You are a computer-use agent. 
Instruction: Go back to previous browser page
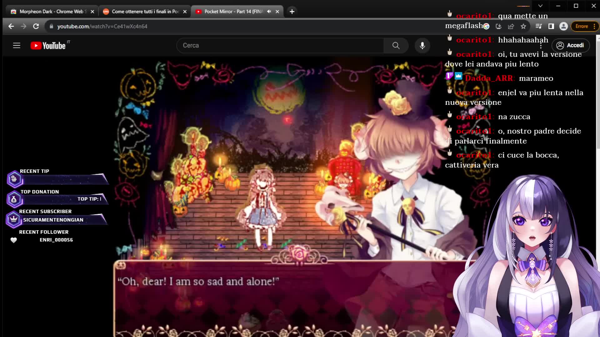tap(11, 27)
